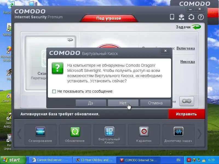219x164 pixels.
Task: Click the "Никогда" link
Action: [188, 62]
